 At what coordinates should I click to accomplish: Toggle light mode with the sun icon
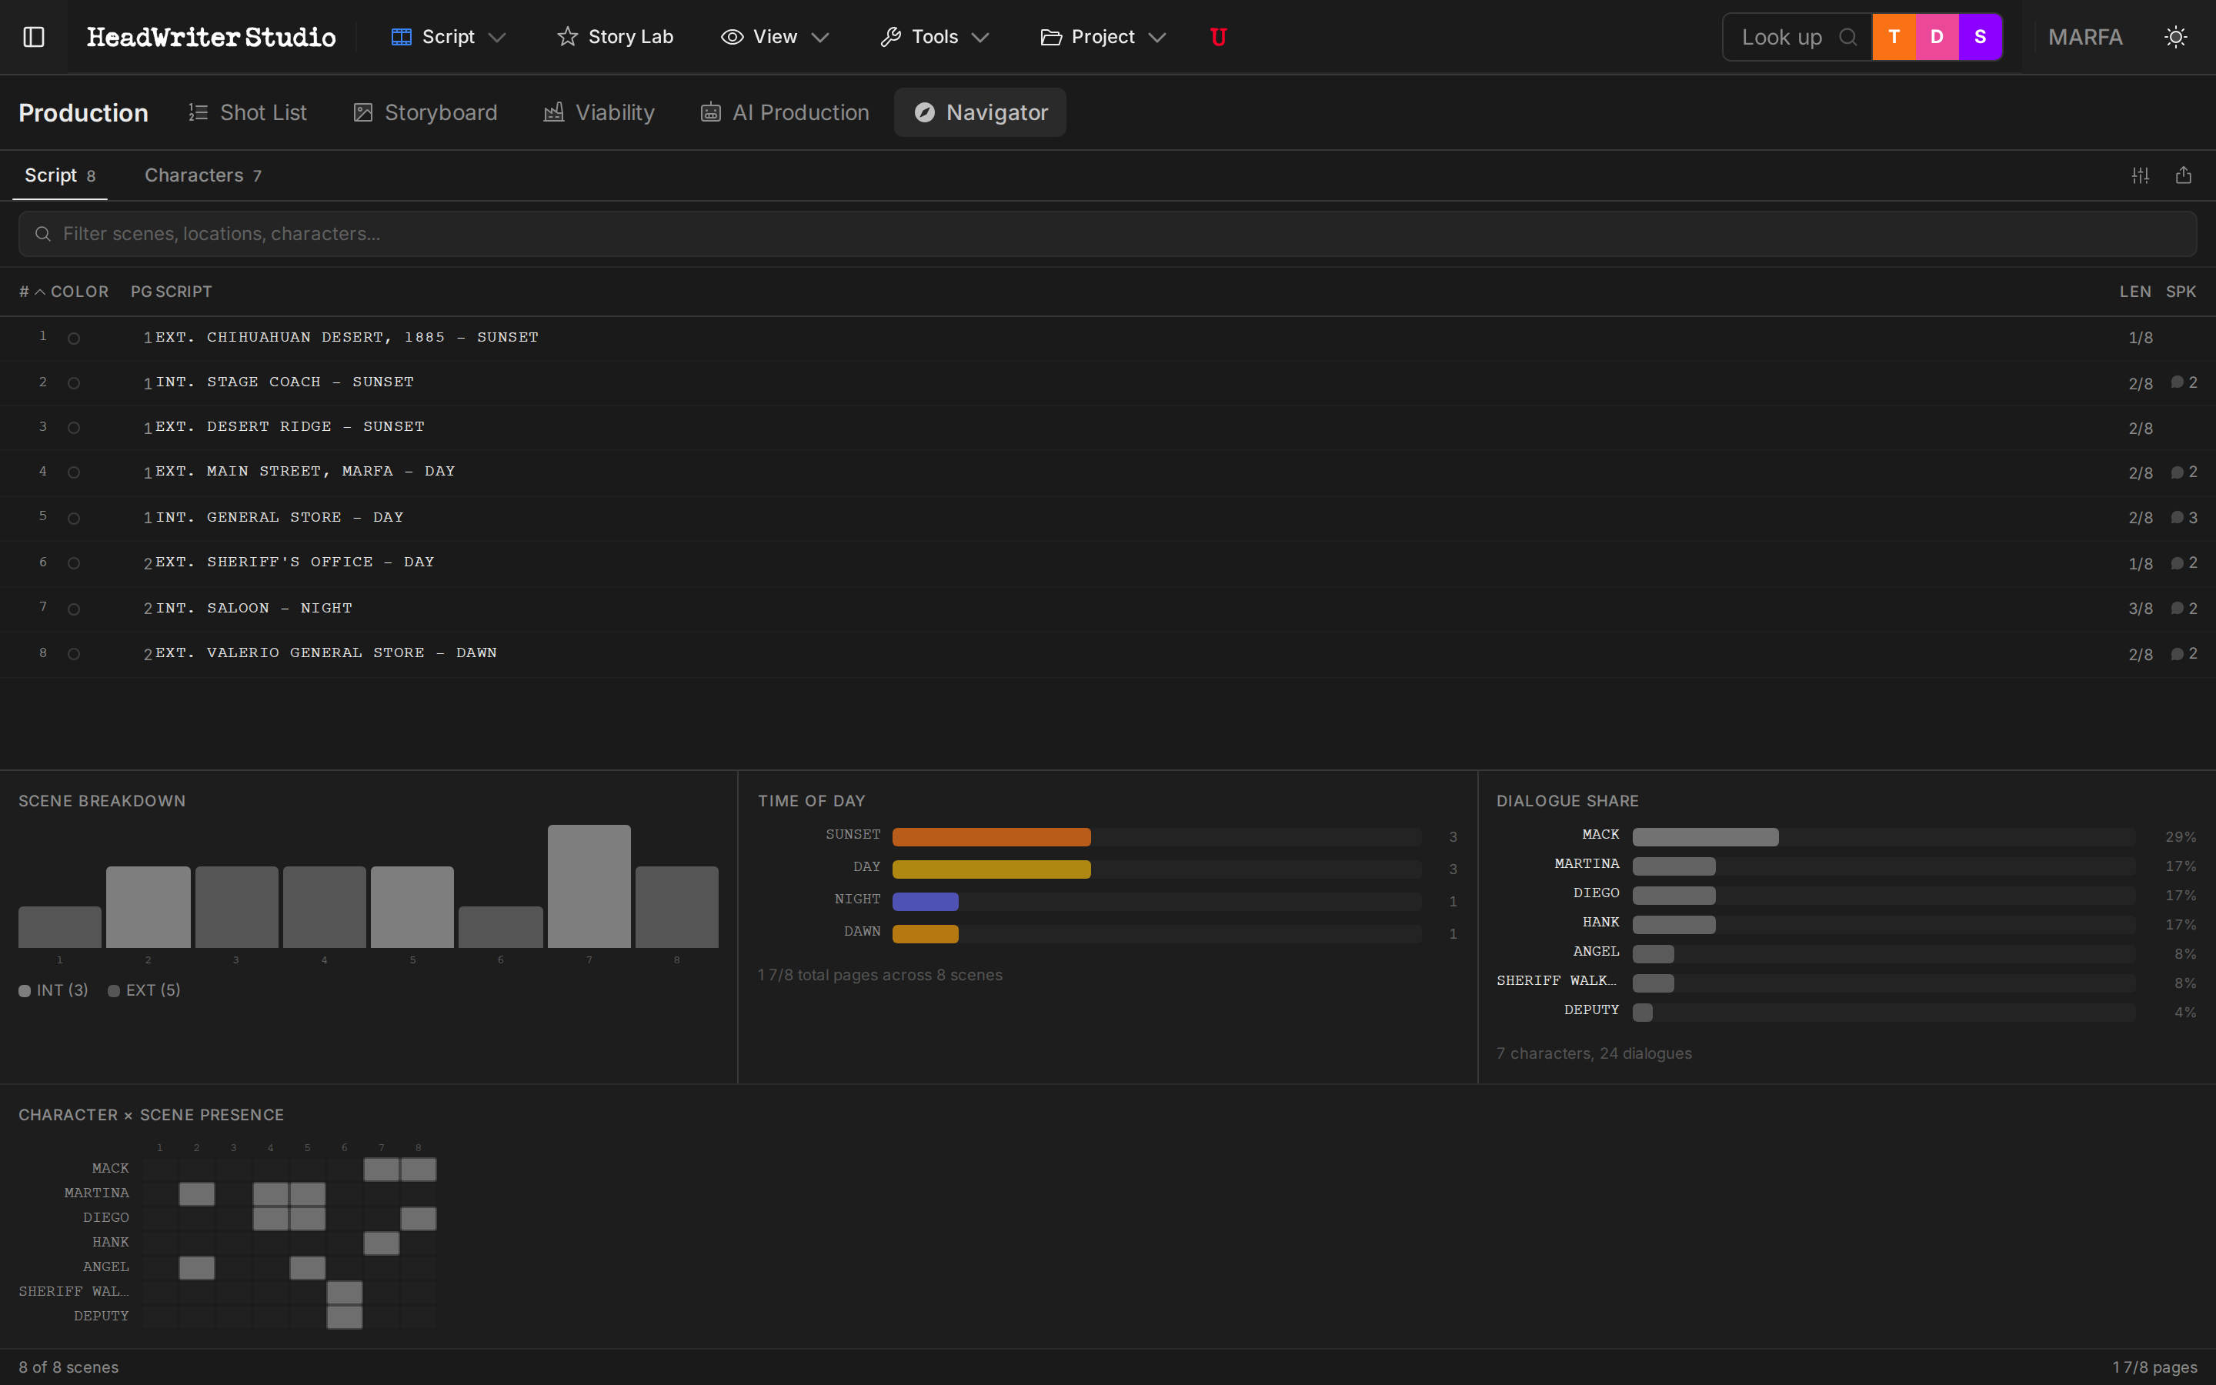coord(2176,37)
